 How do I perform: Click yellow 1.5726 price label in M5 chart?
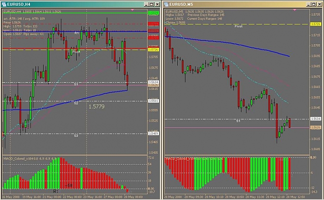pyautogui.click(x=316, y=24)
